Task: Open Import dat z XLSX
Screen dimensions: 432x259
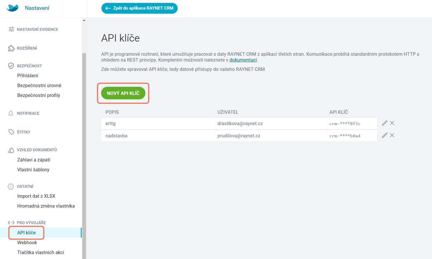Action: point(36,196)
